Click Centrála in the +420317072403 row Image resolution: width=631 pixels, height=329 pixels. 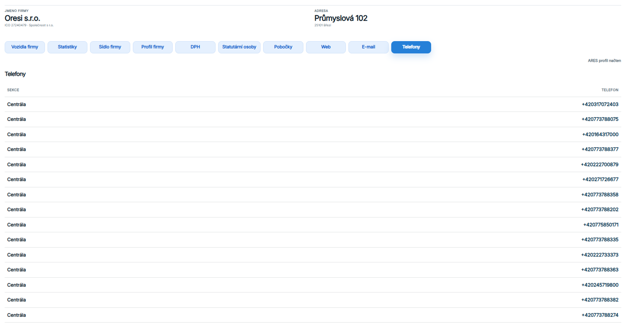click(x=17, y=104)
